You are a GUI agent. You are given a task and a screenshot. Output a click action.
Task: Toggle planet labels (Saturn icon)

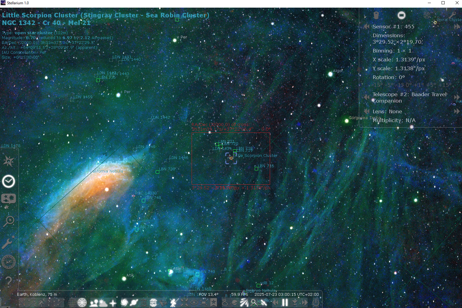click(x=134, y=302)
